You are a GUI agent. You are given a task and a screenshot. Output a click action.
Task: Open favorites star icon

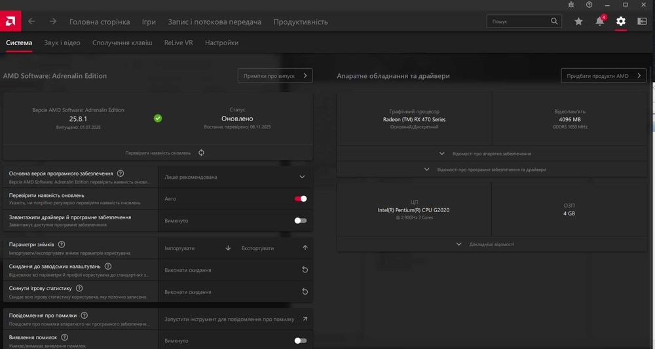(x=578, y=22)
